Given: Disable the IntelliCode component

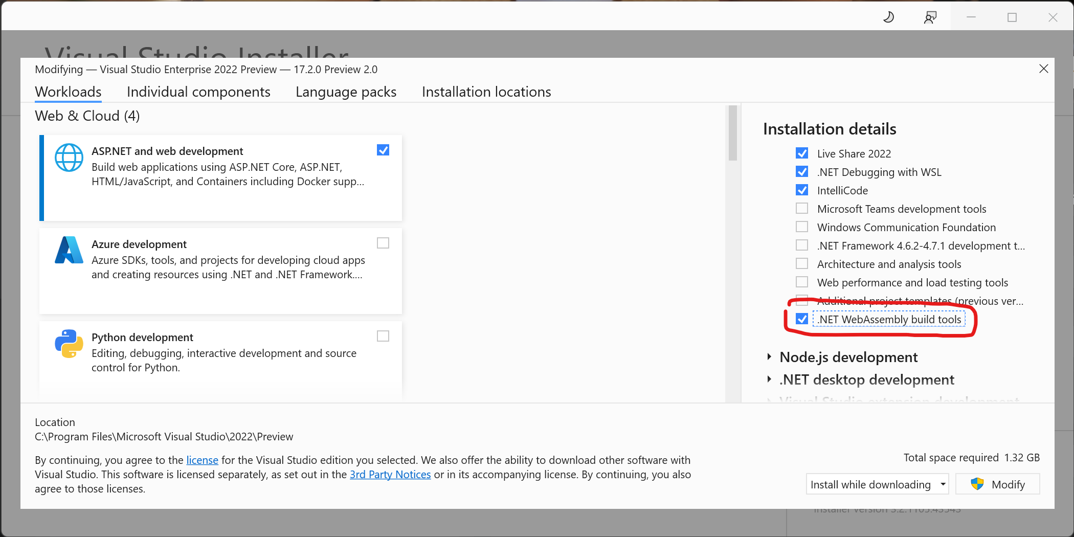Looking at the screenshot, I should (801, 190).
